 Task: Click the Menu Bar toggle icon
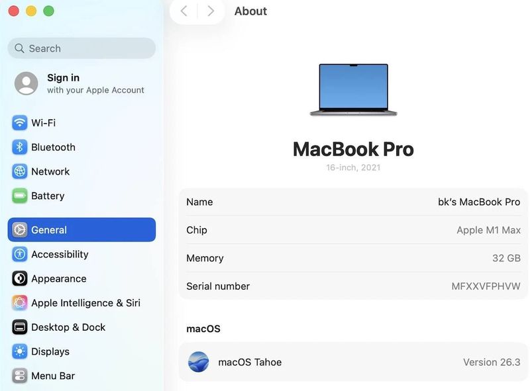(20, 376)
